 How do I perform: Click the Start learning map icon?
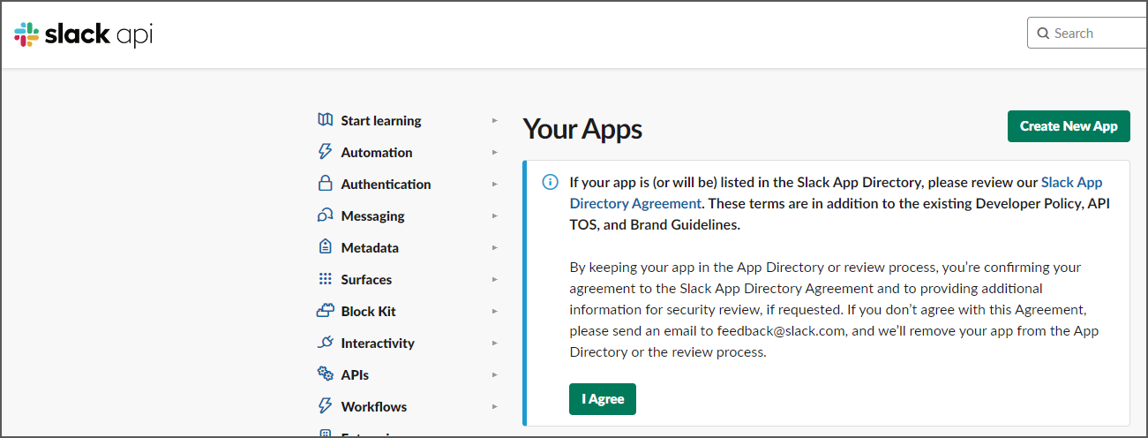pos(325,120)
